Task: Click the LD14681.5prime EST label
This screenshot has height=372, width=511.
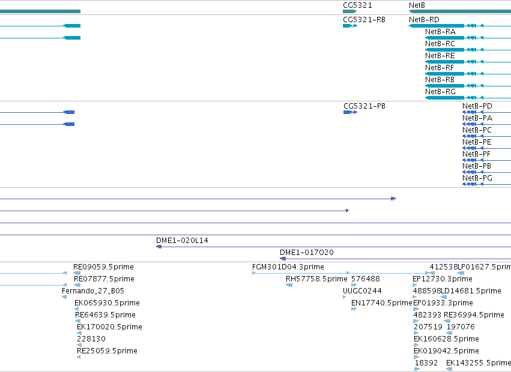Action: point(471,291)
